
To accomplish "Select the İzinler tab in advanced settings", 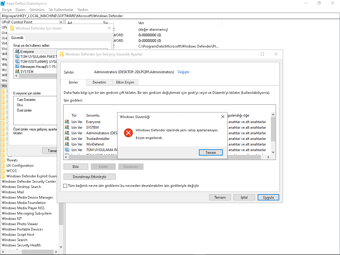I will pos(73,82).
